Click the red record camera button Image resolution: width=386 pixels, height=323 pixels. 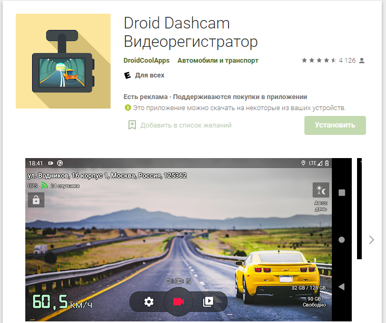(x=179, y=301)
